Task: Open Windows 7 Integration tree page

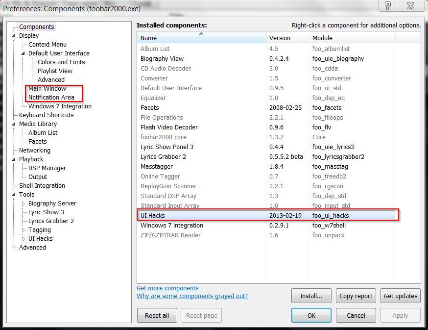Action: click(x=60, y=106)
